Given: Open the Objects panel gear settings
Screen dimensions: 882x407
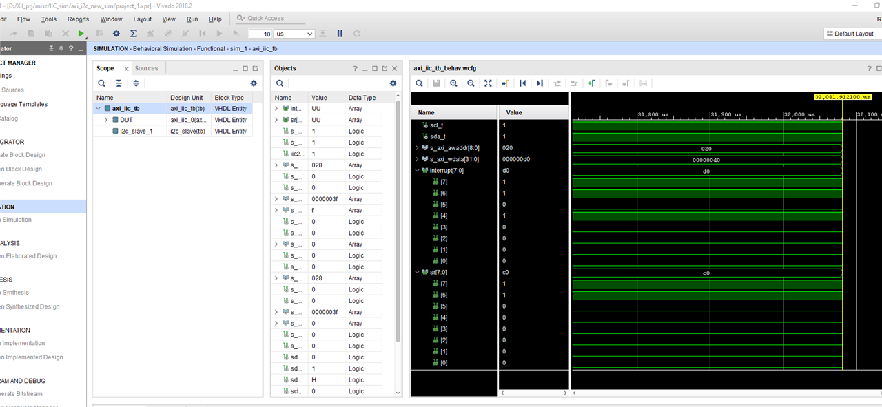Looking at the screenshot, I should [393, 83].
